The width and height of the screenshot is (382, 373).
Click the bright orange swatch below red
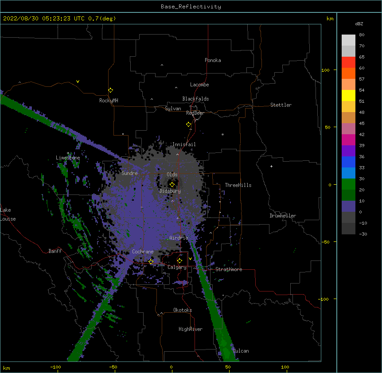(348, 73)
